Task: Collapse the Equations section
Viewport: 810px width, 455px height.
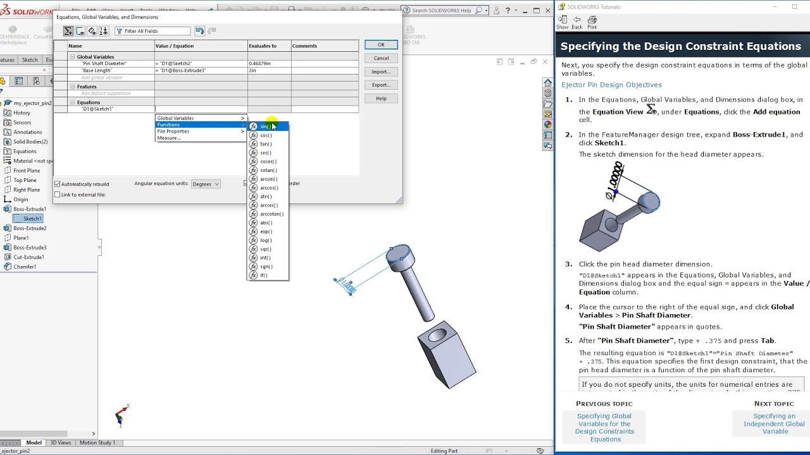Action: click(72, 102)
